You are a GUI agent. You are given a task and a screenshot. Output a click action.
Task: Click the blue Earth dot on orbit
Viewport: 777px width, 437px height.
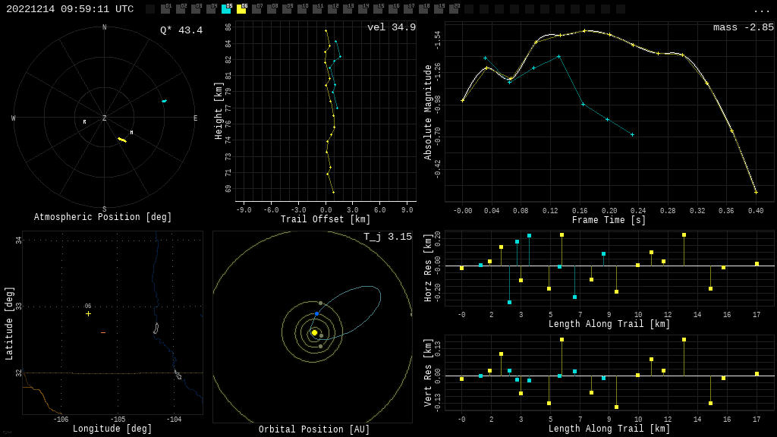coord(316,313)
